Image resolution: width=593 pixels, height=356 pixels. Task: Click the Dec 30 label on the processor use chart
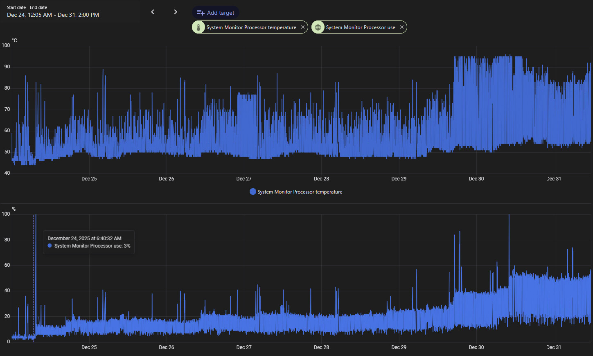click(476, 347)
